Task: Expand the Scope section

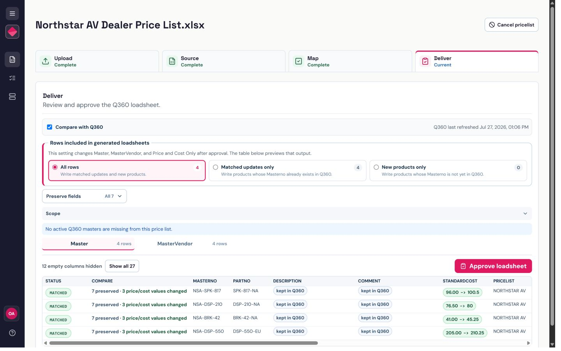Action: click(x=287, y=214)
